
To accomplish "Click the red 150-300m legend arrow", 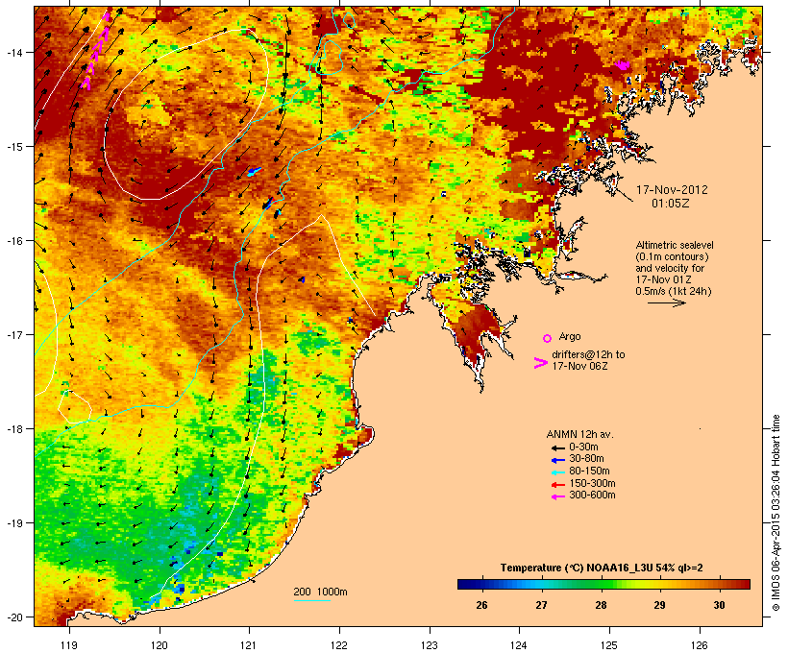I will pos(558,485).
